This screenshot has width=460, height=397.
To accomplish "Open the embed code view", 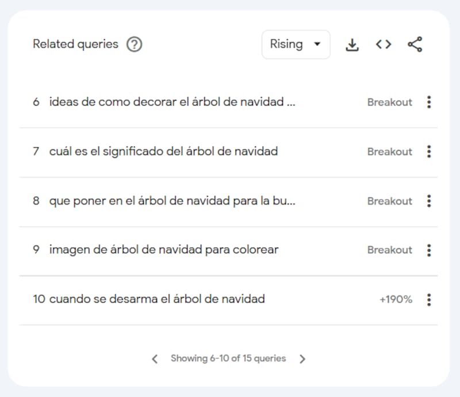I will click(384, 44).
